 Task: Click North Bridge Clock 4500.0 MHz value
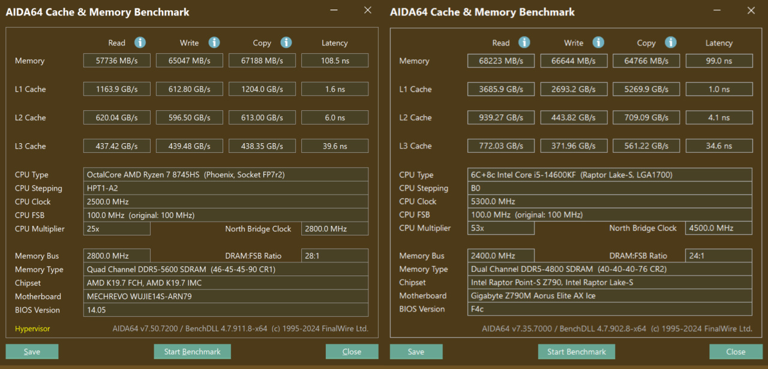pyautogui.click(x=719, y=228)
